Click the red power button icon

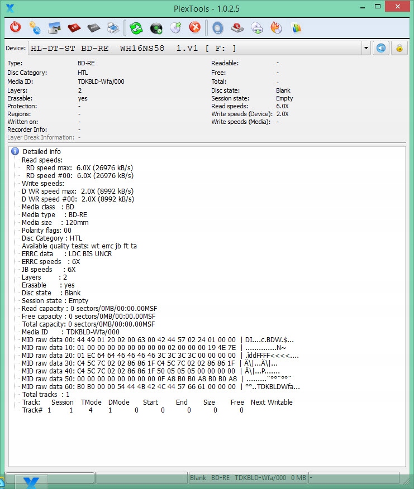pyautogui.click(x=16, y=27)
